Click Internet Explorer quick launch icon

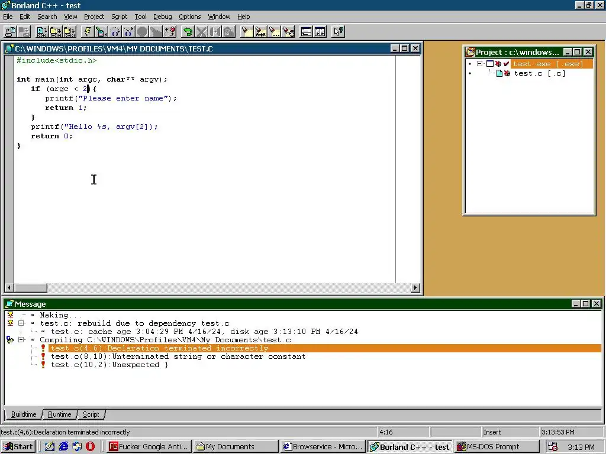coord(63,447)
